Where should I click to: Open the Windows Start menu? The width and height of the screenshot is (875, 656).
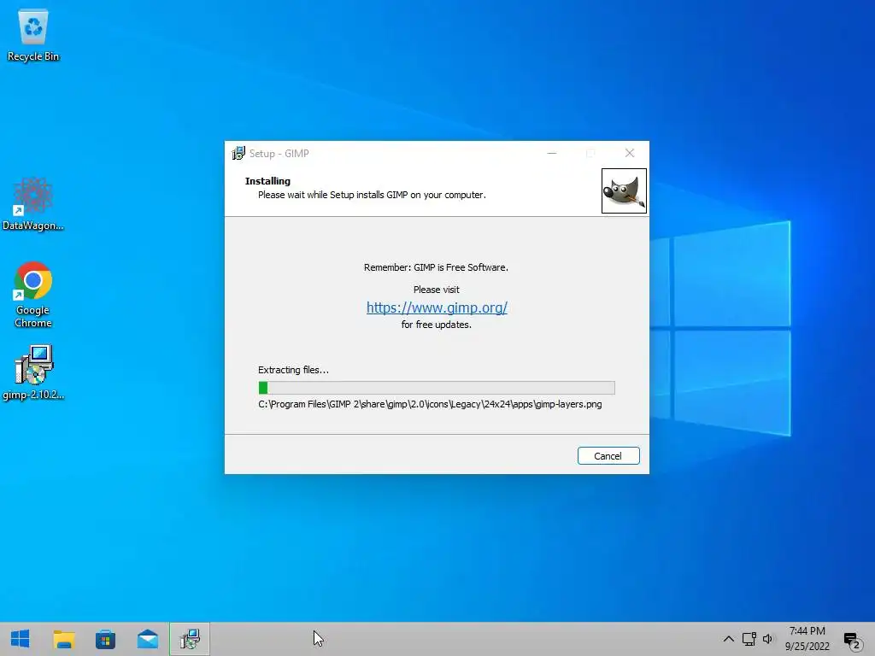coord(21,639)
